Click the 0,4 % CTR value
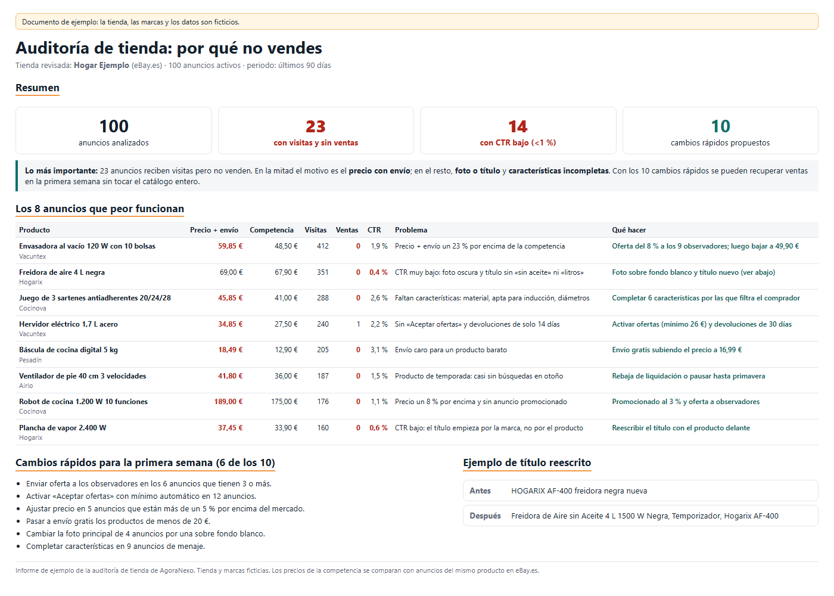Screen dimensions: 834x596 tap(378, 272)
